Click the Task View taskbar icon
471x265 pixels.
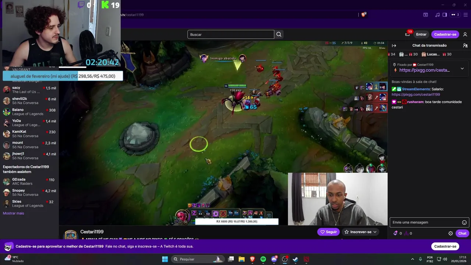click(231, 259)
